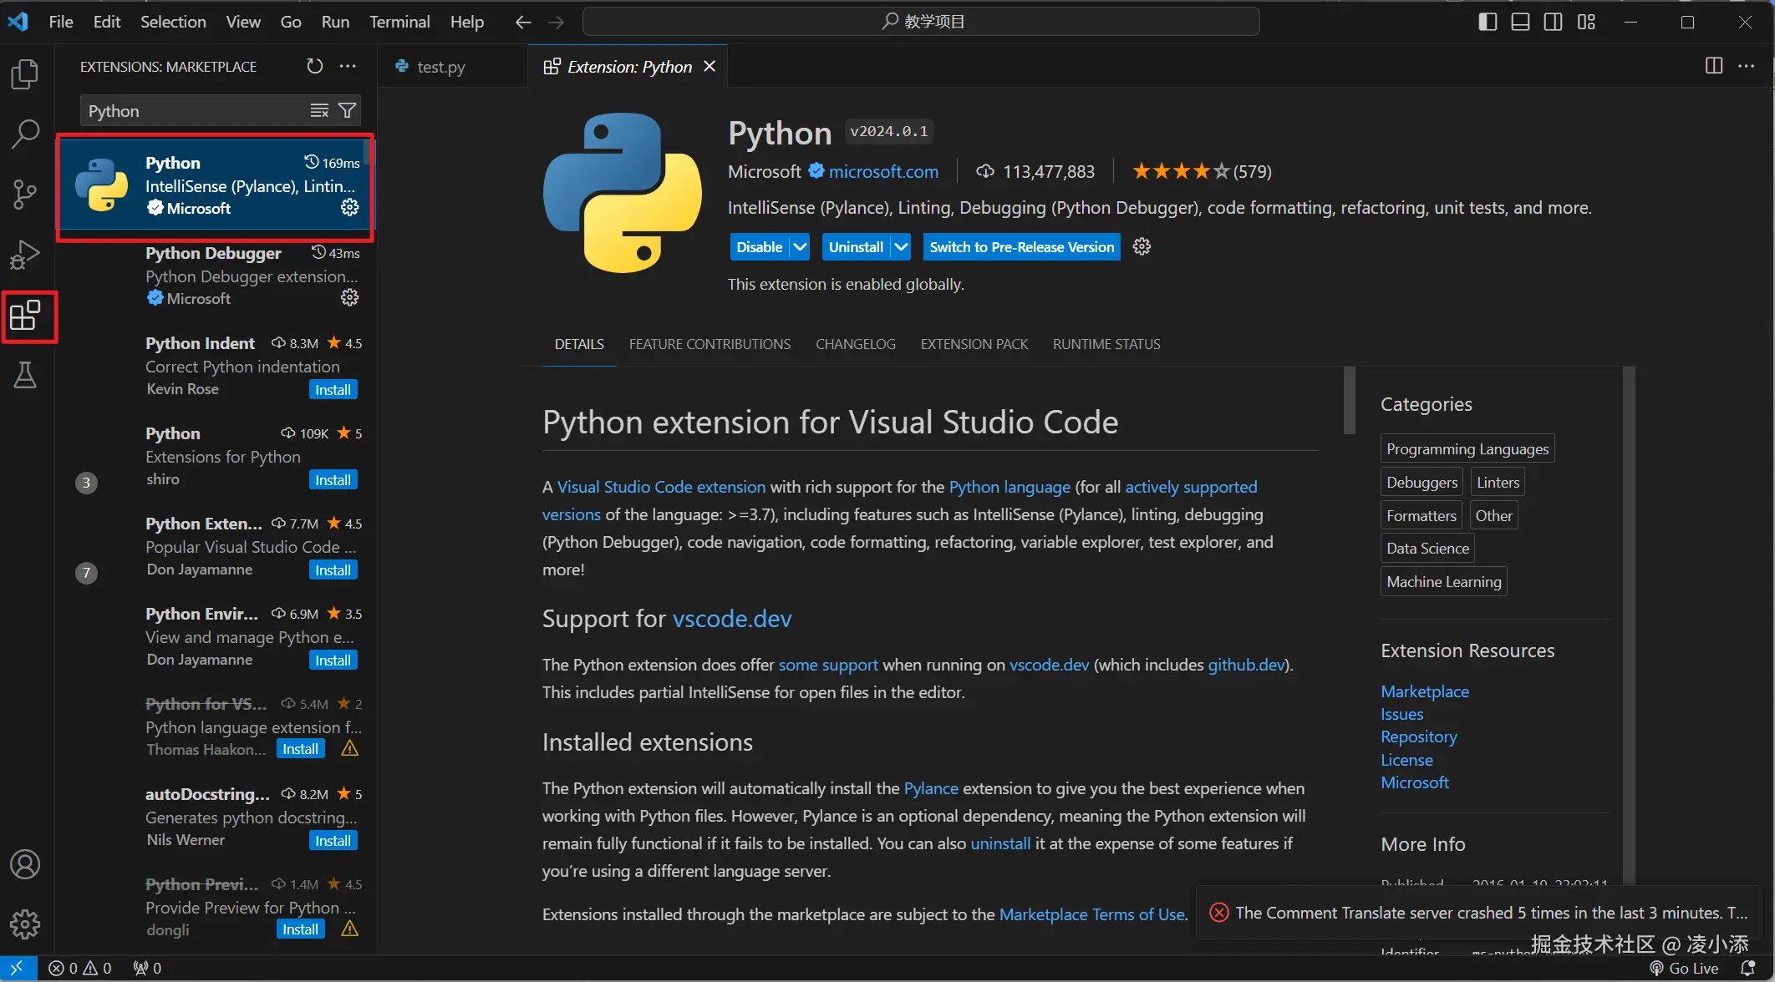The image size is (1775, 982).
Task: Open Views and More Actions ellipsis menu
Action: click(348, 66)
